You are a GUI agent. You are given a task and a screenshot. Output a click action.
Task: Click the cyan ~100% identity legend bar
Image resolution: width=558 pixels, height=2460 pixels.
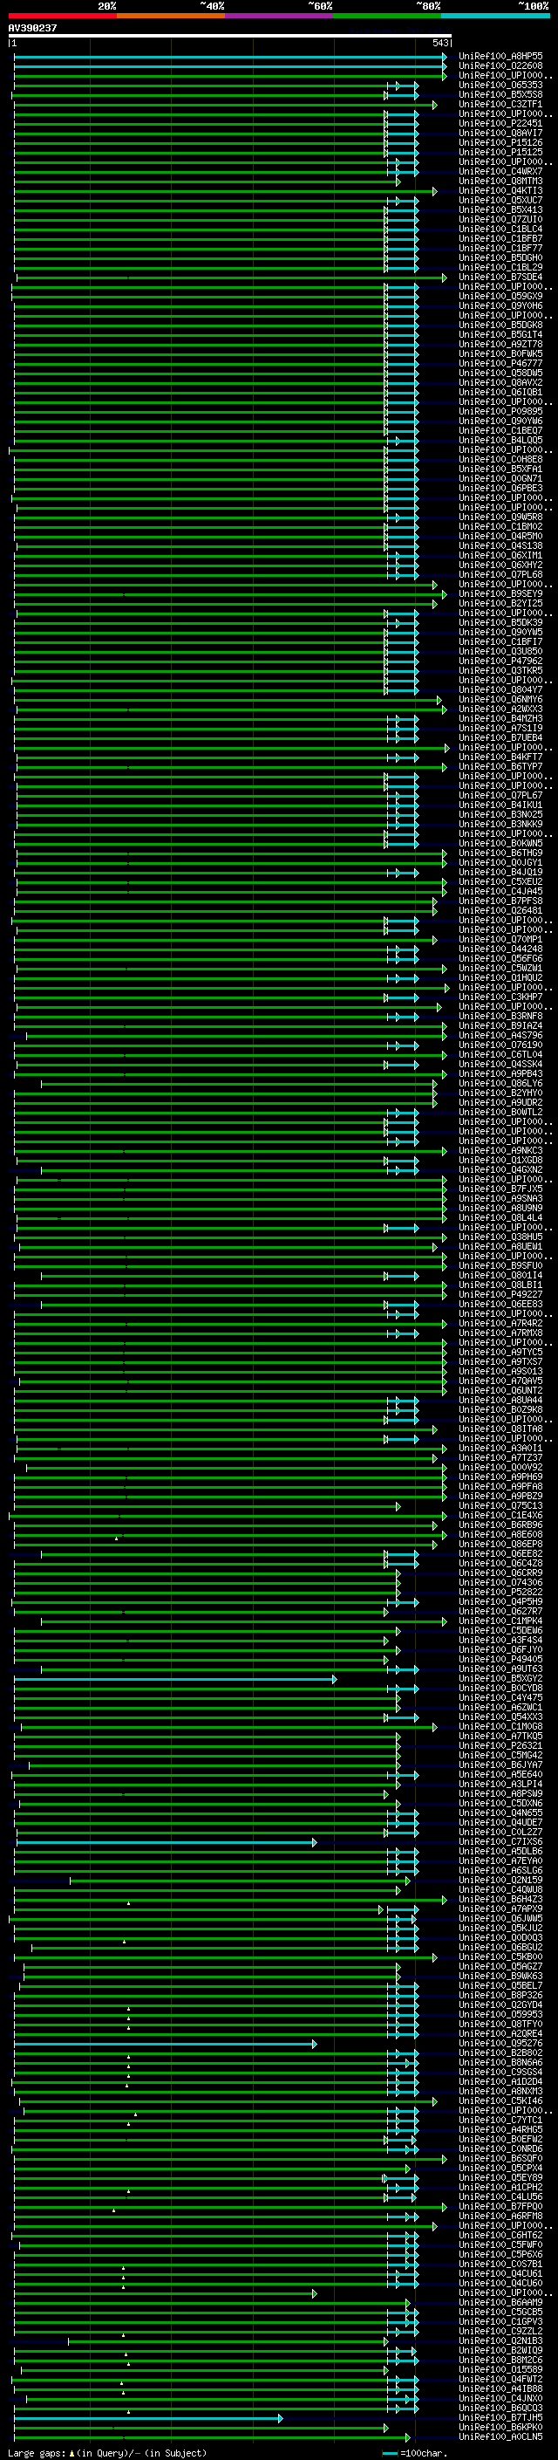point(495,16)
